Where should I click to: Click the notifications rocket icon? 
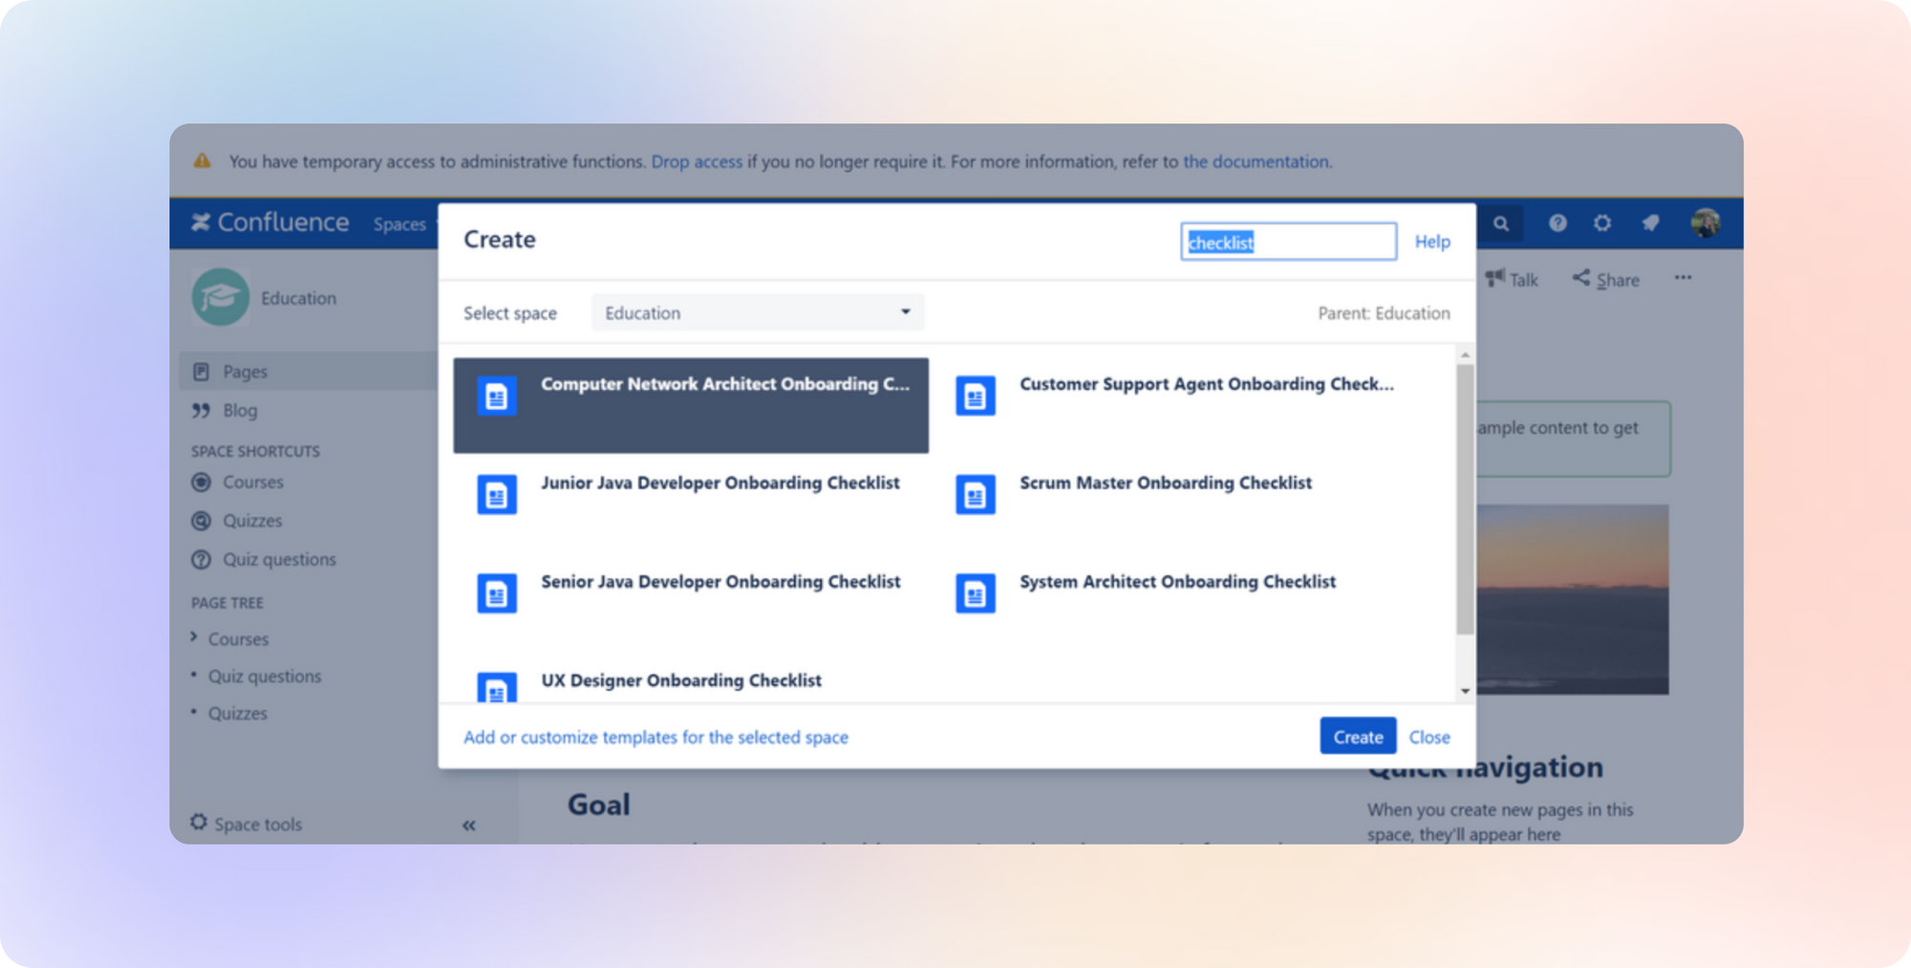pos(1650,224)
